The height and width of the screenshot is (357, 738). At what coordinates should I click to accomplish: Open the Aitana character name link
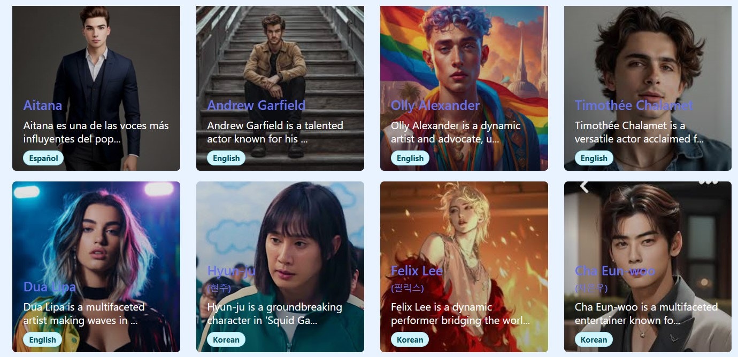pyautogui.click(x=43, y=106)
